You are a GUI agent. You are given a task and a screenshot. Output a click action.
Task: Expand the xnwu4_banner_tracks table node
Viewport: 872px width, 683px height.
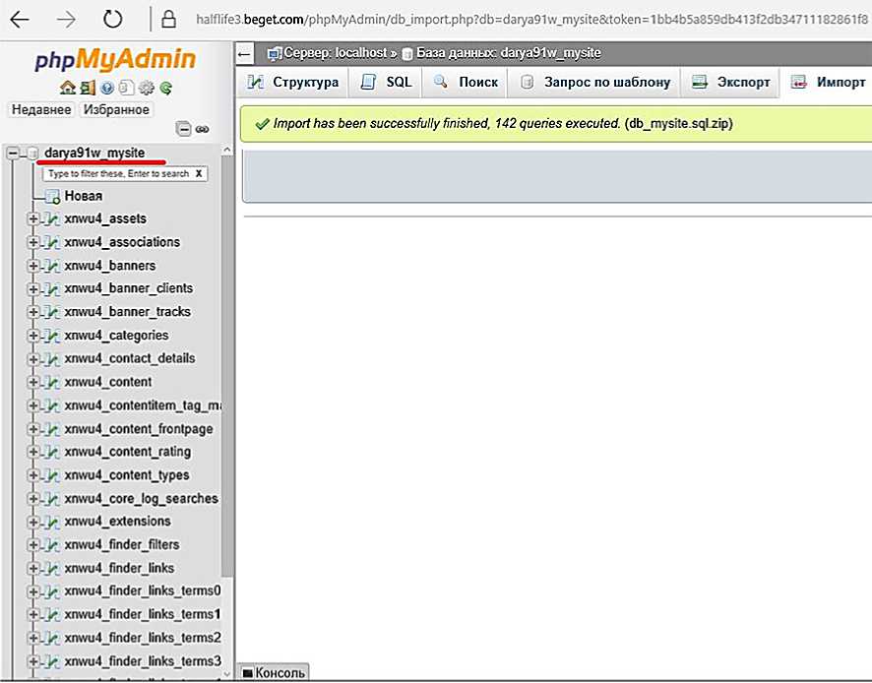pyautogui.click(x=32, y=312)
